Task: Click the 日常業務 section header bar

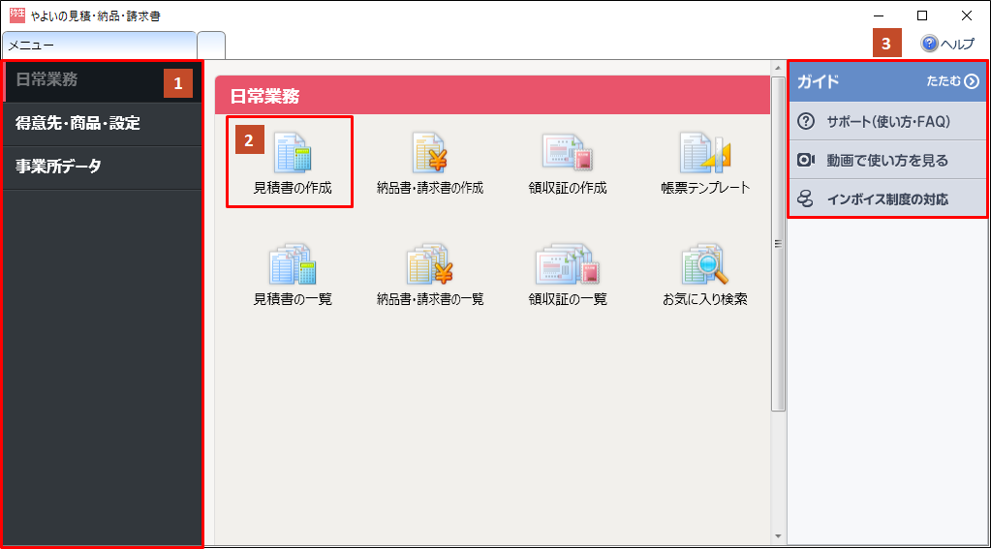Action: point(492,96)
